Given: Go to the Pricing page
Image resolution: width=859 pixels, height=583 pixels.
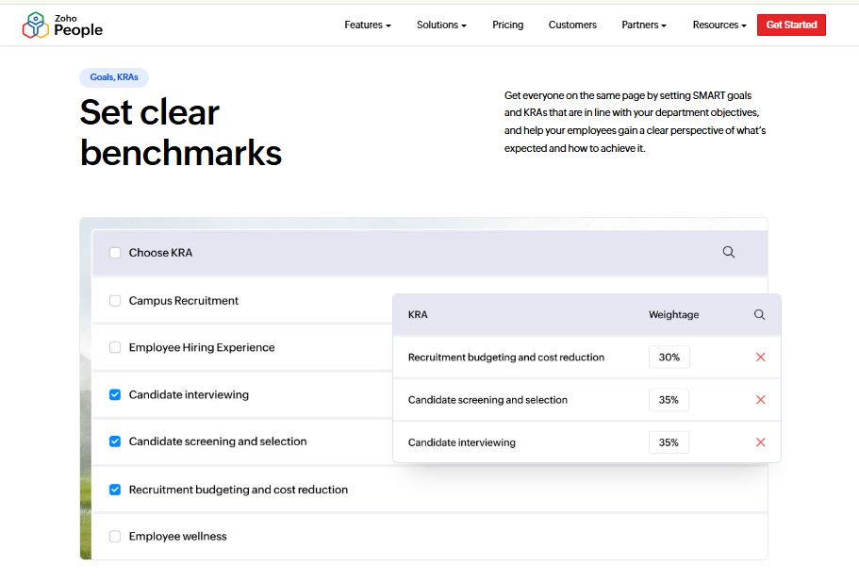Looking at the screenshot, I should click(x=508, y=25).
